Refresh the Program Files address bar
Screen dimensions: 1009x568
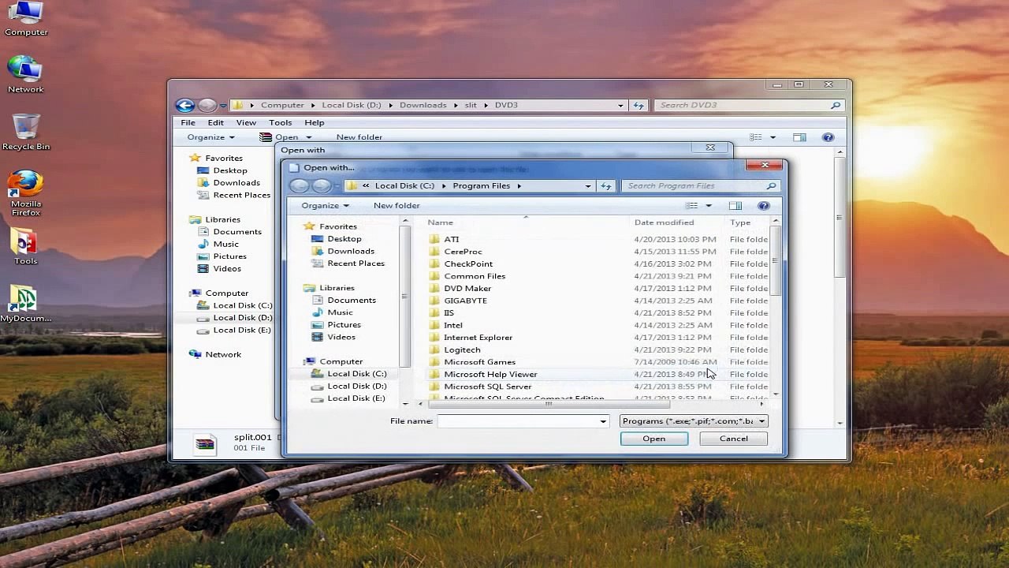click(605, 186)
